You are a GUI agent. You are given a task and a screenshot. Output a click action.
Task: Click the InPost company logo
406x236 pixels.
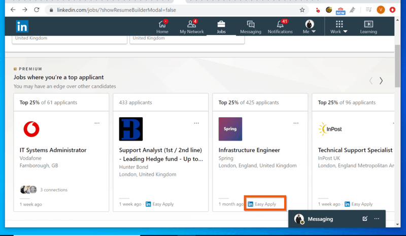pos(330,129)
